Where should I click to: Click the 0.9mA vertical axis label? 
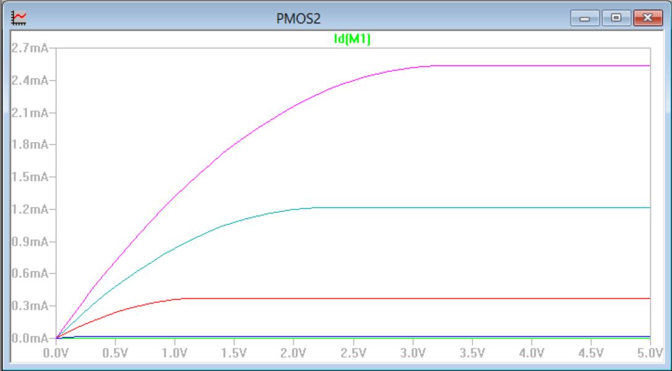click(30, 242)
